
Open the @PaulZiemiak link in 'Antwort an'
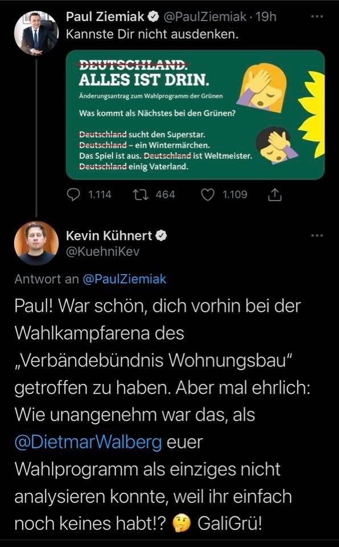125,279
